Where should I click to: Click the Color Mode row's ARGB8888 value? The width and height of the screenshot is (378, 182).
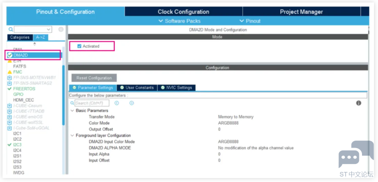pyautogui.click(x=228, y=123)
